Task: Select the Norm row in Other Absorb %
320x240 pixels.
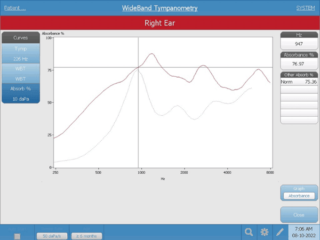Action: click(x=298, y=82)
